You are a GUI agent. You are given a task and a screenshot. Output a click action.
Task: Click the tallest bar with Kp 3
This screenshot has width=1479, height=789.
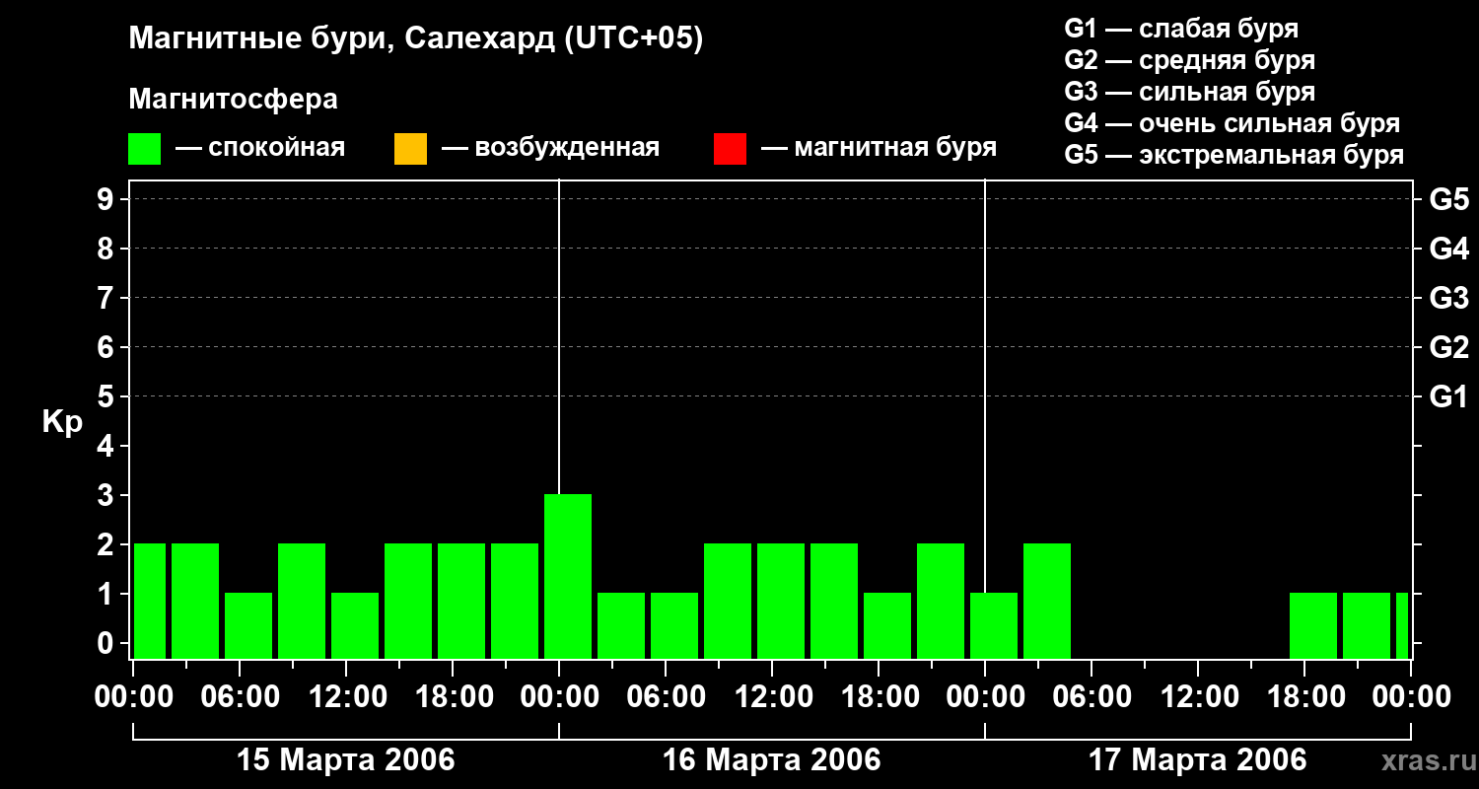click(568, 576)
